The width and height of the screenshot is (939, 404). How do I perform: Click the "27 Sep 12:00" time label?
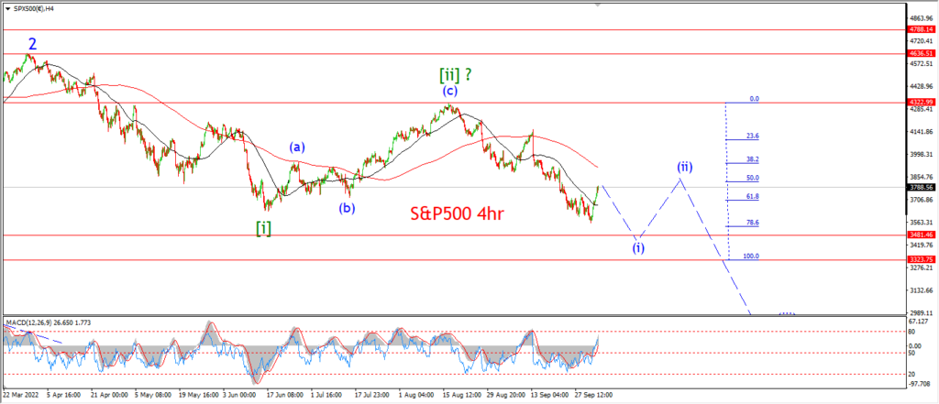(594, 396)
